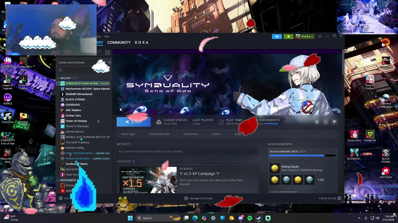Screen dimensions: 398x223
Task: Open Manage Downloads in Steam
Action: 198,198
